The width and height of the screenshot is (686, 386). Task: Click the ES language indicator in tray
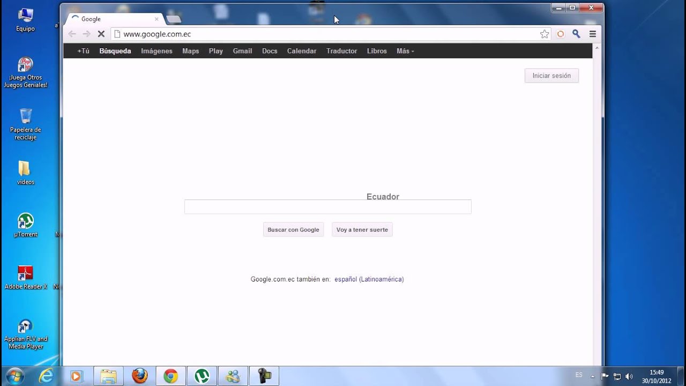click(579, 375)
